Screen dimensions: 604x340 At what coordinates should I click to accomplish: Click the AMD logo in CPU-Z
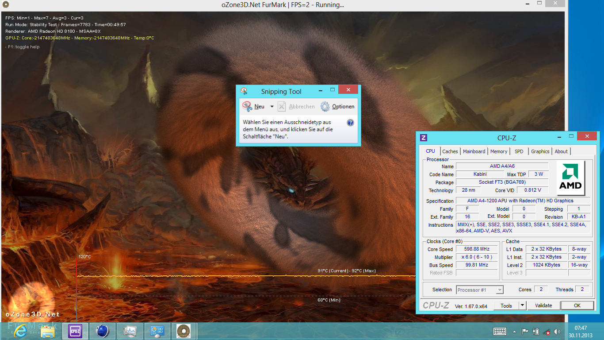point(570,178)
